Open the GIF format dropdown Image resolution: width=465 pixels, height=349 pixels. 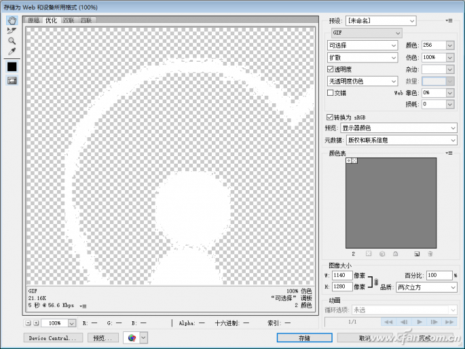[367, 33]
